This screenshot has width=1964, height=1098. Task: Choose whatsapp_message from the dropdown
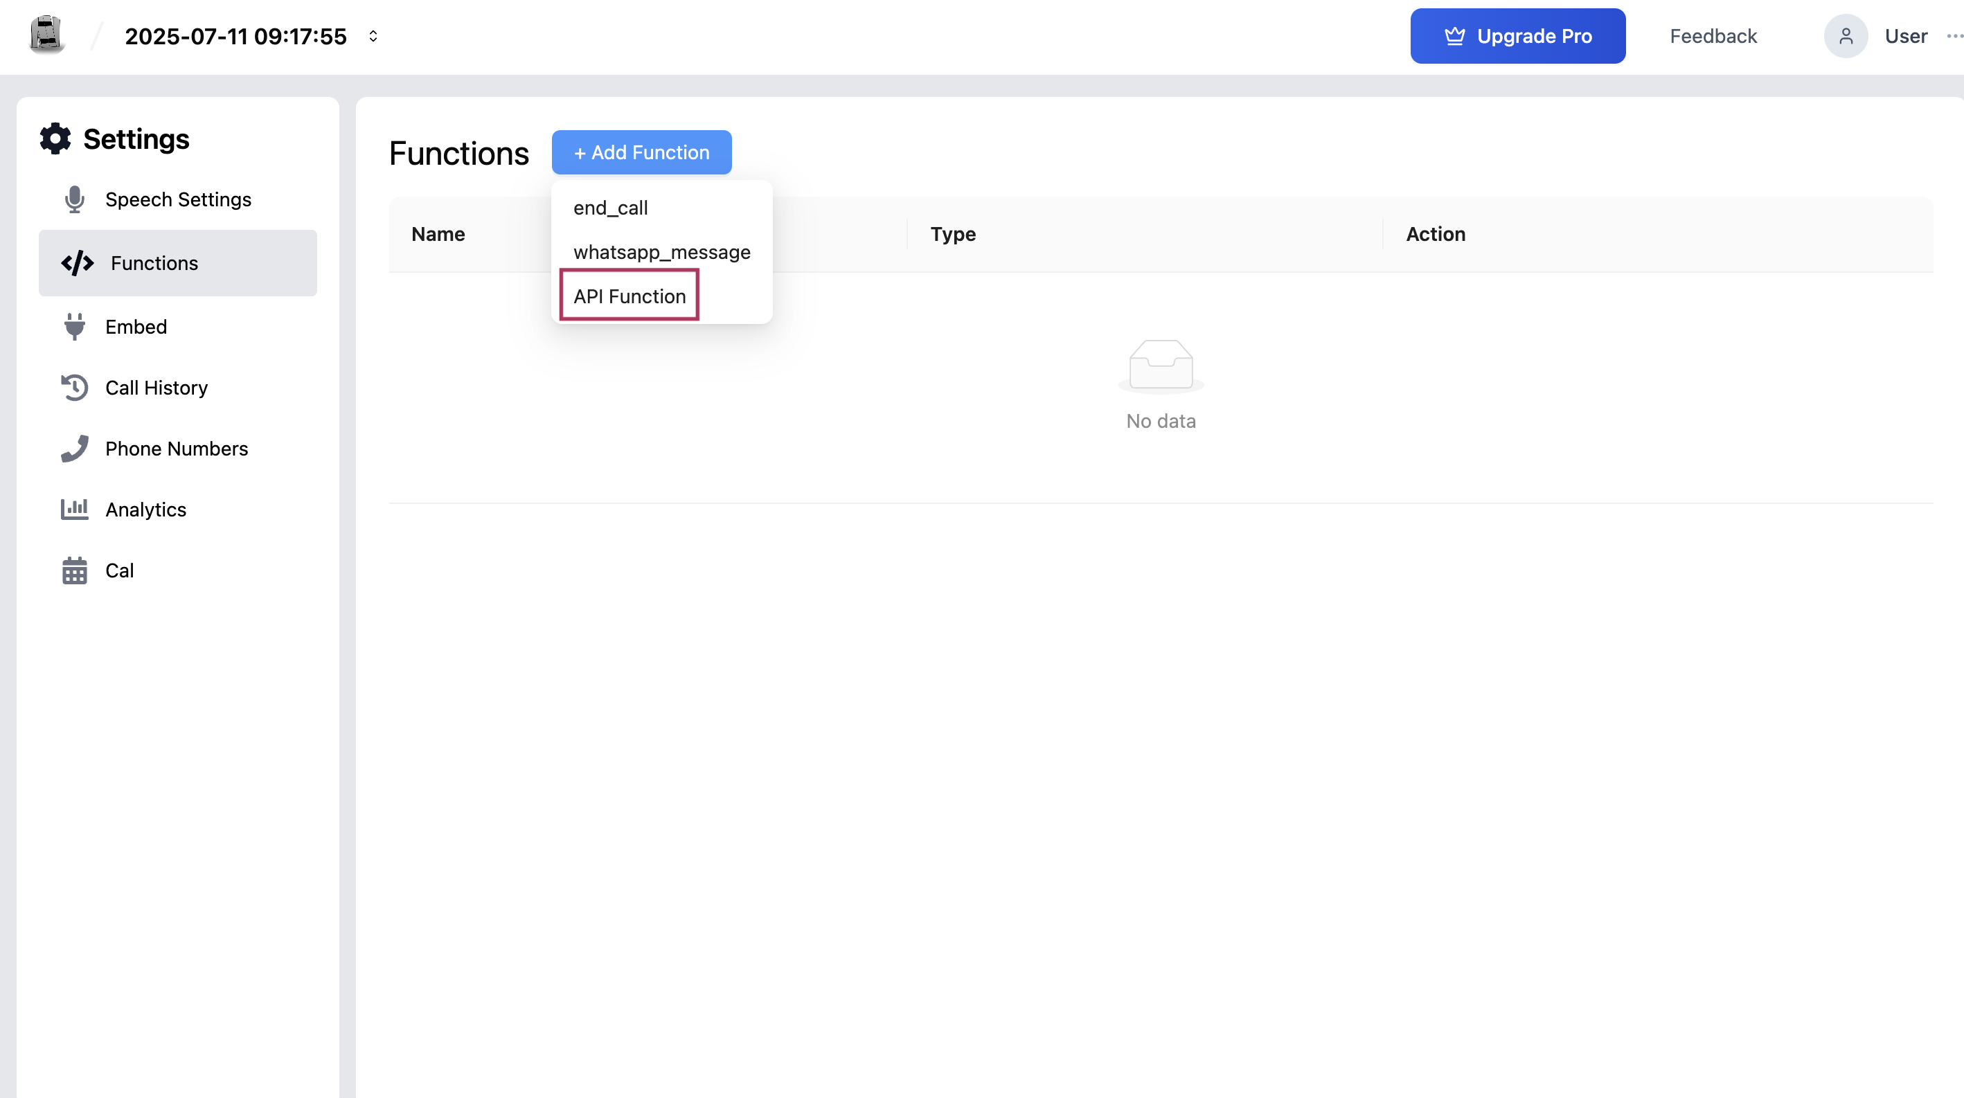(x=662, y=251)
